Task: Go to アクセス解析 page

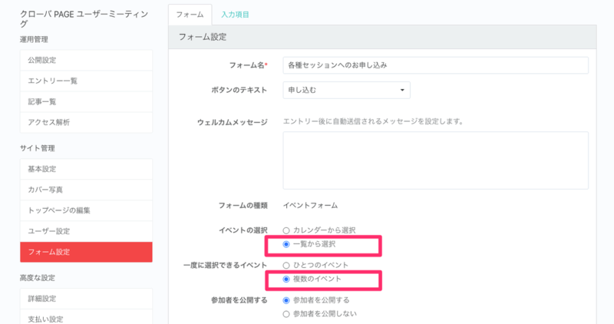Action: click(x=86, y=123)
